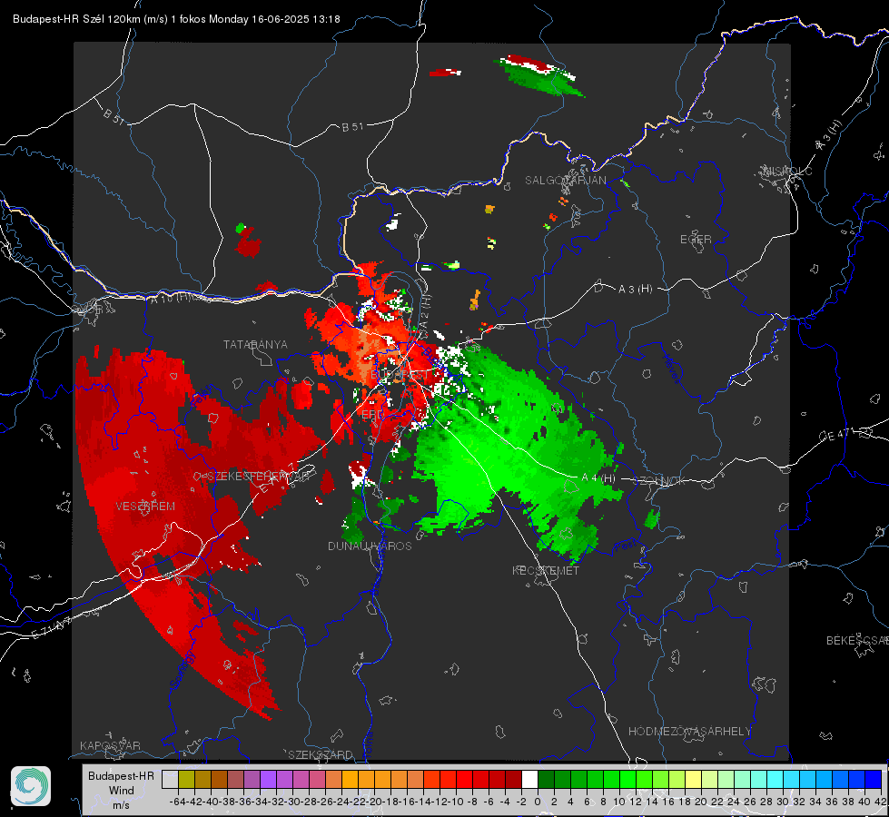Click the SZEKSZÁRD city label

pos(321,754)
